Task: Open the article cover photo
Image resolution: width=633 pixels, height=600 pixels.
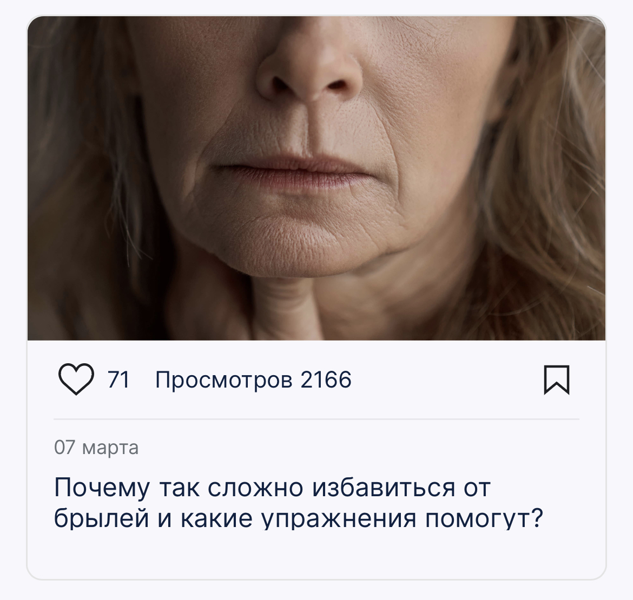Action: [316, 178]
